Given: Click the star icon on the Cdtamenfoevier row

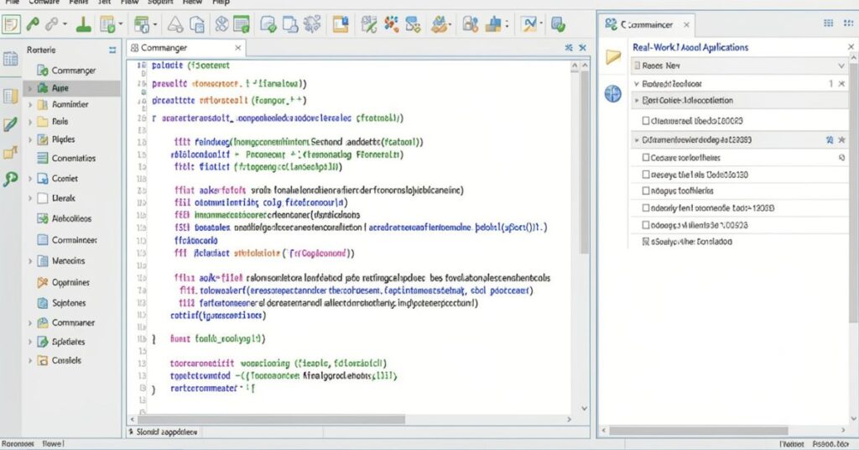Looking at the screenshot, I should tap(842, 140).
